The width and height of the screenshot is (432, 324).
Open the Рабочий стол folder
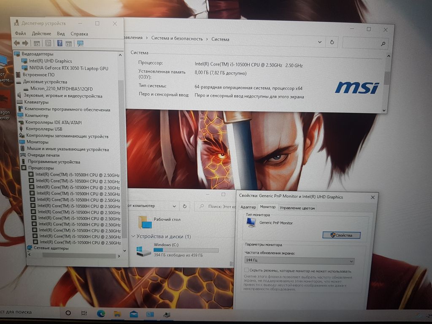[x=159, y=221]
